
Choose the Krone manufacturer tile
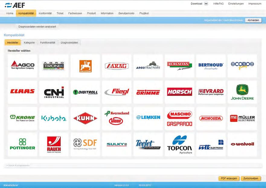tap(22, 118)
